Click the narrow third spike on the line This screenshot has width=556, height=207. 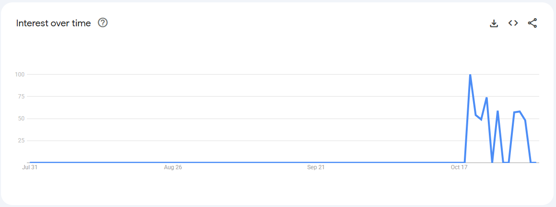pos(497,111)
